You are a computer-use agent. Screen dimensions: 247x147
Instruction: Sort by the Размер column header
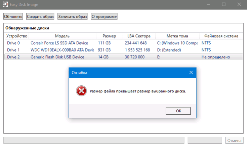coord(109,36)
